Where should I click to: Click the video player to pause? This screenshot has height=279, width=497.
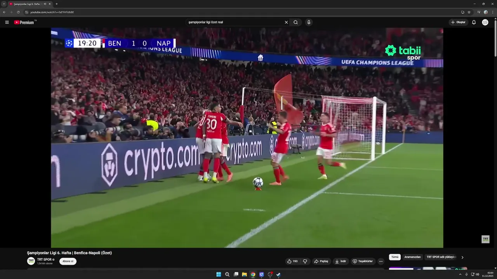pyautogui.click(x=247, y=138)
